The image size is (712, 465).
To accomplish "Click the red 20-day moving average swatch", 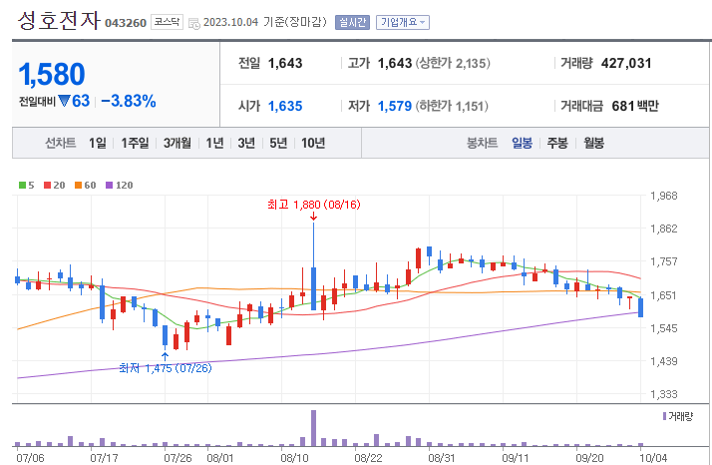I will pyautogui.click(x=47, y=185).
